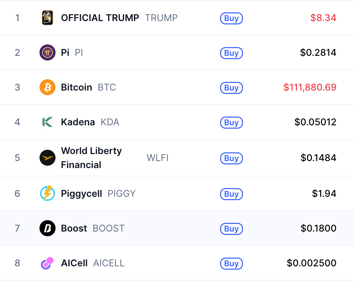Click the World Liberty Financial eagle icon
The width and height of the screenshot is (354, 284).
pyautogui.click(x=48, y=158)
